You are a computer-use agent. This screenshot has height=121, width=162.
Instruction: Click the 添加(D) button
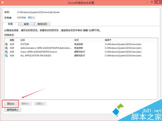click(x=11, y=104)
